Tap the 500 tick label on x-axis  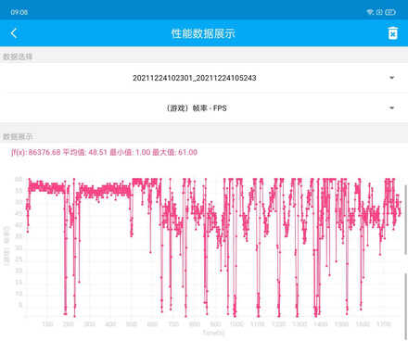[x=132, y=324]
